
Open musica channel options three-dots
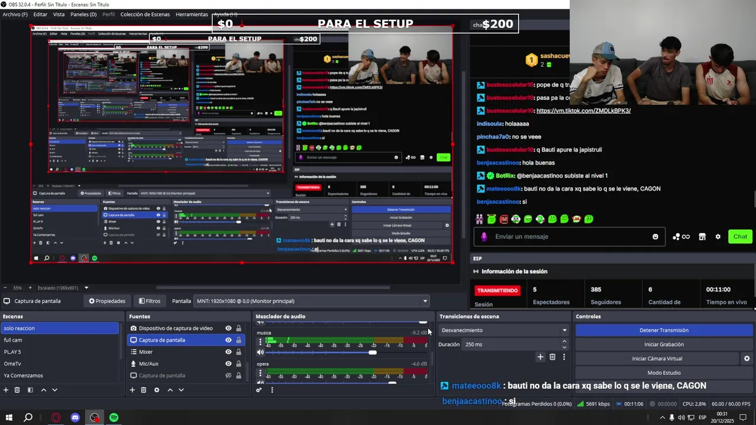[260, 342]
